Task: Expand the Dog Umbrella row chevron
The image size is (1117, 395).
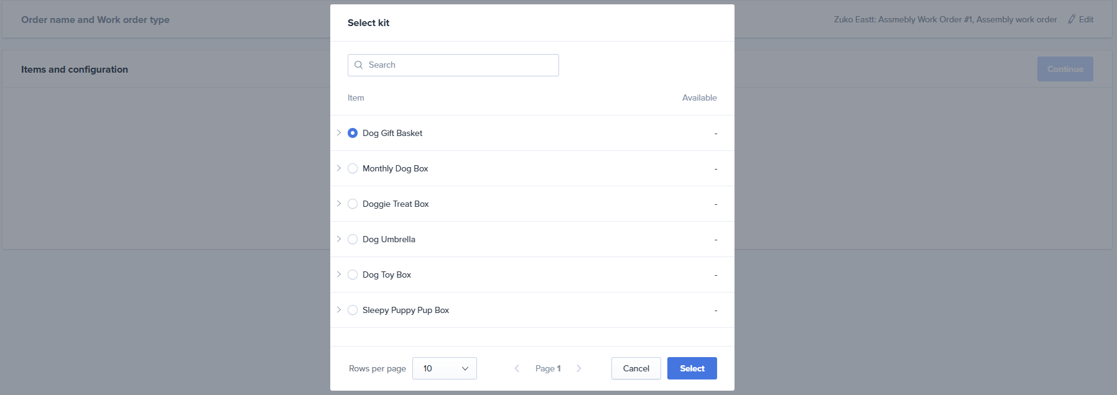Action: click(x=339, y=239)
